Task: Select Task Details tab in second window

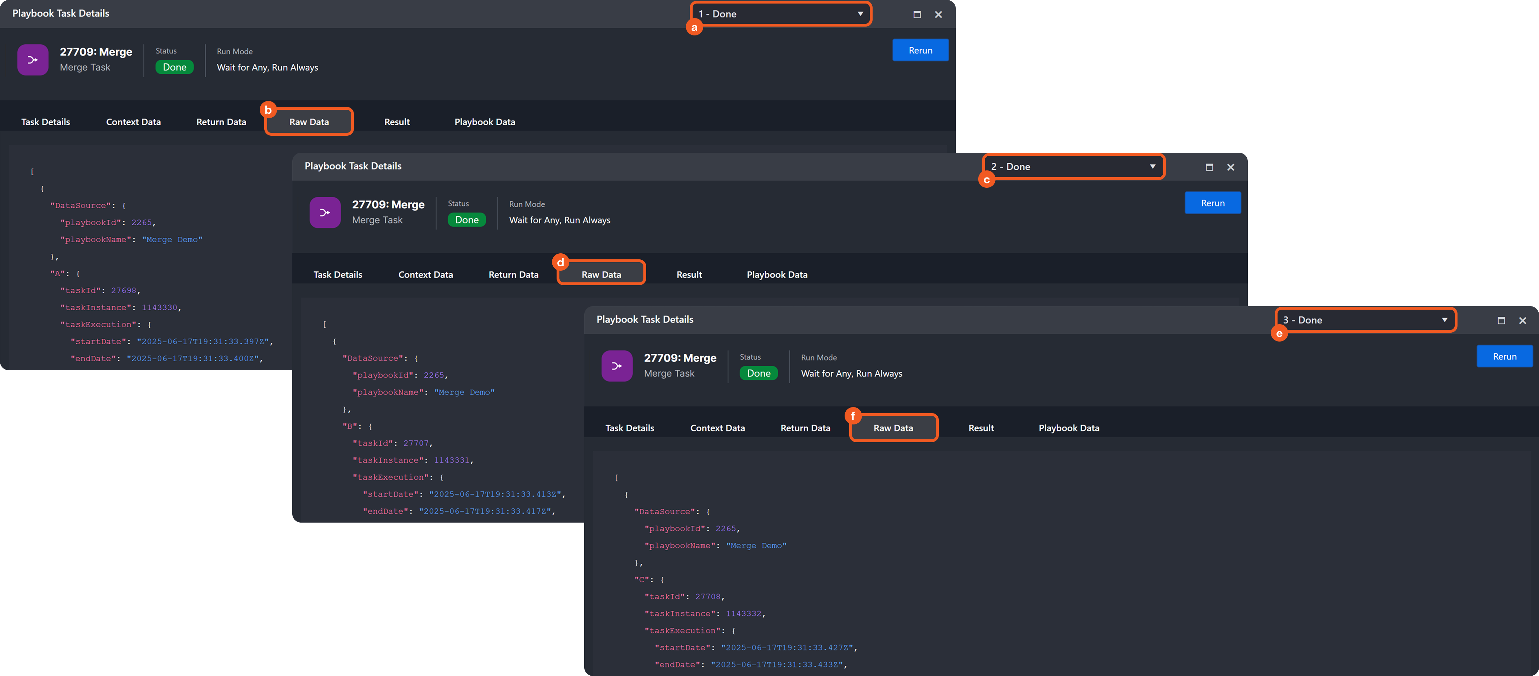Action: click(338, 274)
